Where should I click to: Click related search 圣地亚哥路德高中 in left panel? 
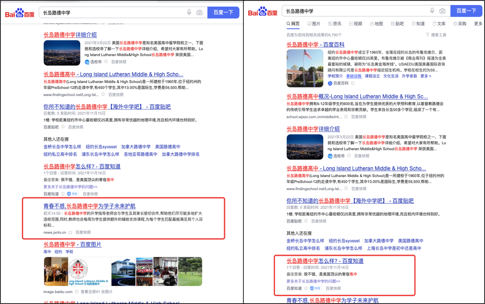140,154
